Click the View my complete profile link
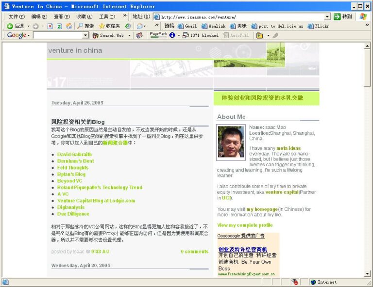Viewport: 373px width, 287px height. tap(245, 225)
